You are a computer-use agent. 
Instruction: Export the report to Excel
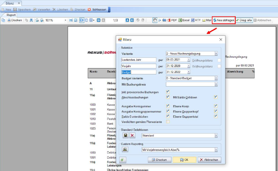click(x=184, y=20)
